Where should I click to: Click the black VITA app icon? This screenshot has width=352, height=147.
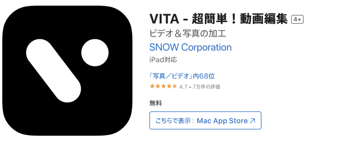pos(67,70)
